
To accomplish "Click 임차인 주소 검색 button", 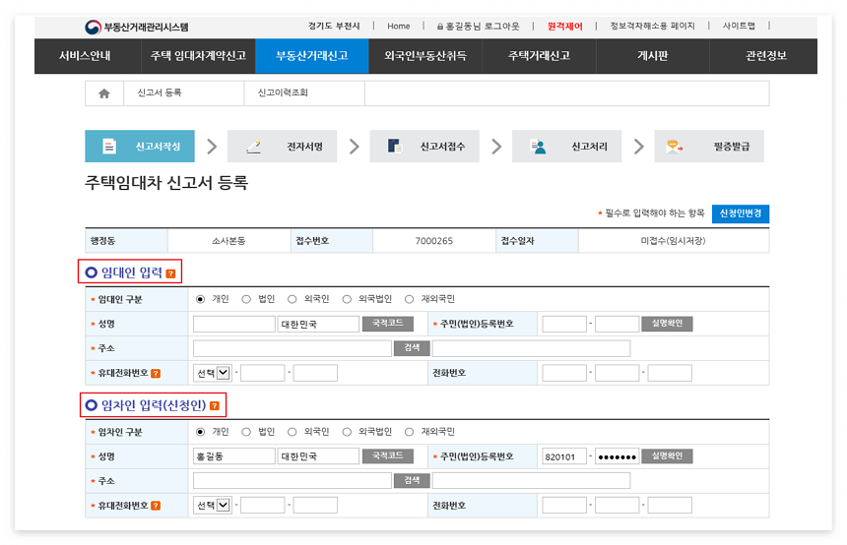I will click(x=412, y=480).
